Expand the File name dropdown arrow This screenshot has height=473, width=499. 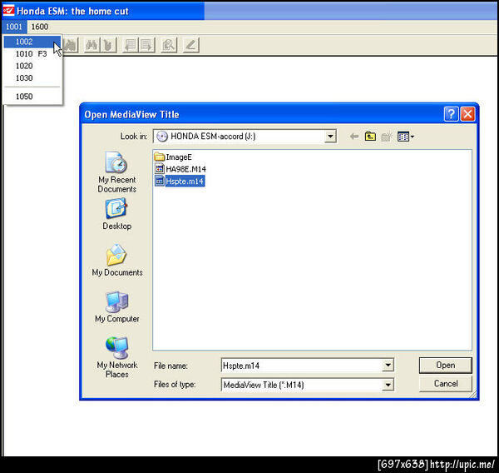[x=388, y=366]
